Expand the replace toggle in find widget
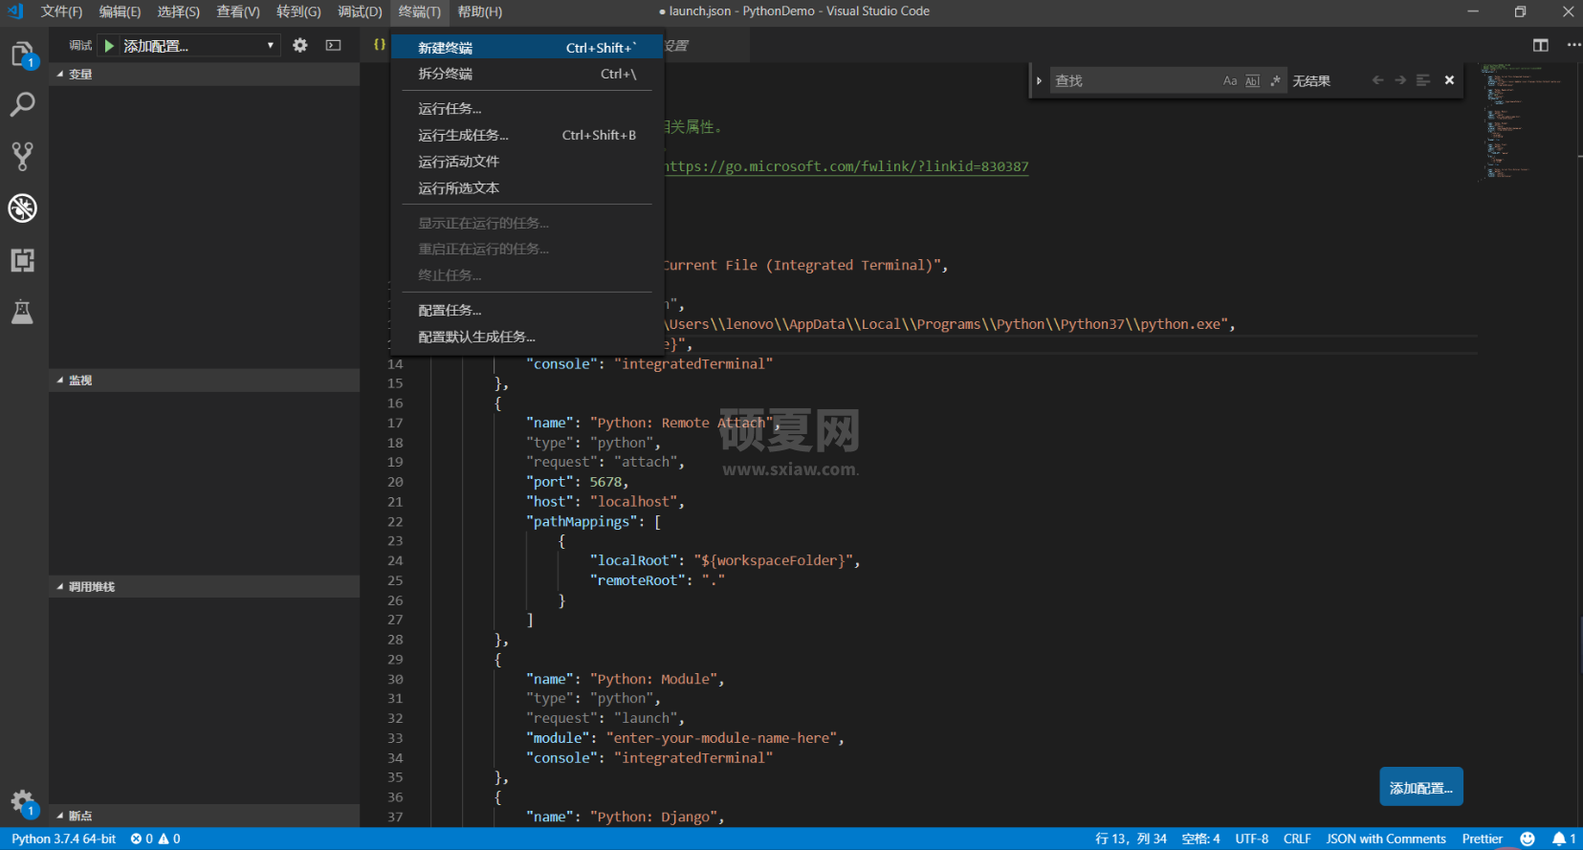Image resolution: width=1583 pixels, height=850 pixels. pyautogui.click(x=1039, y=81)
